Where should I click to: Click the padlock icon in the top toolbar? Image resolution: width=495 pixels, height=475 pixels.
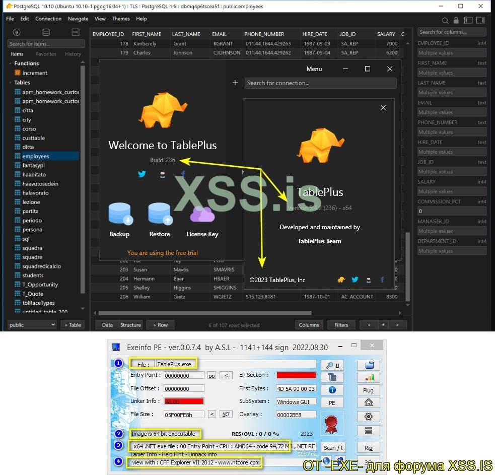coord(456,20)
